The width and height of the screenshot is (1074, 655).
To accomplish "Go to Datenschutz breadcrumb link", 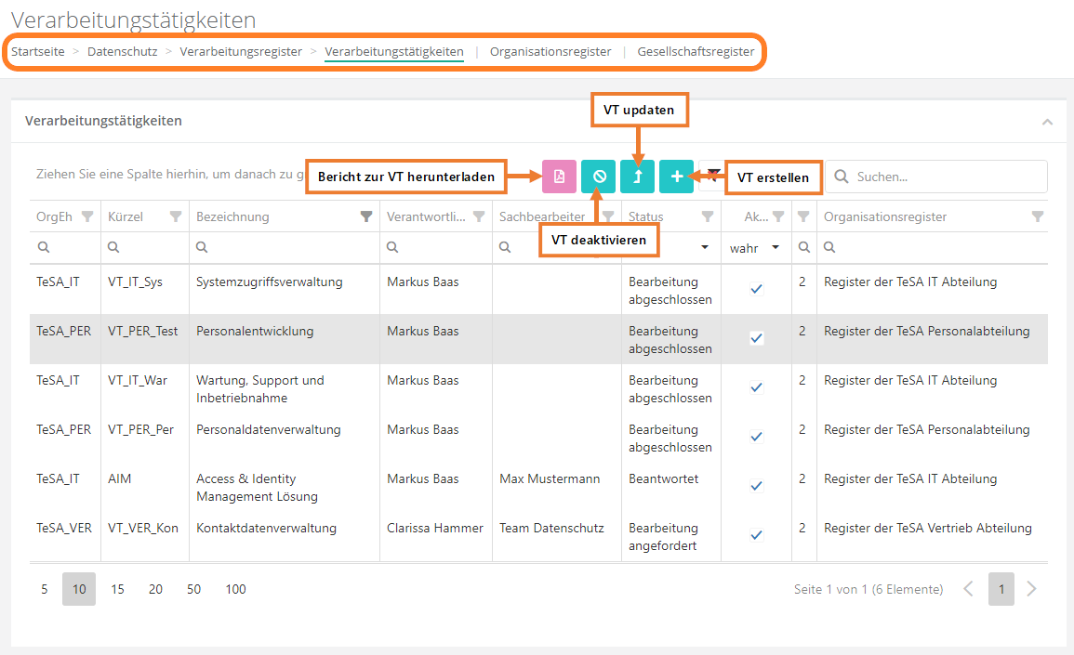I will (122, 52).
